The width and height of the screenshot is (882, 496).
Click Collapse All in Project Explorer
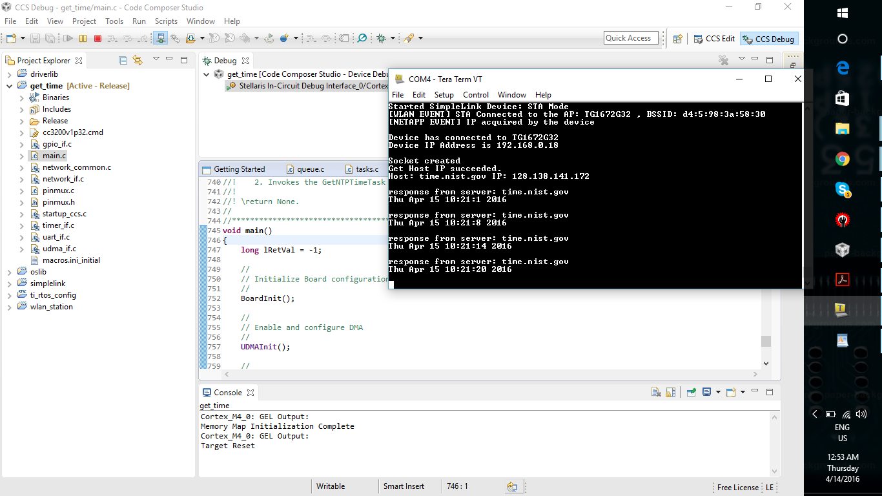coord(123,60)
